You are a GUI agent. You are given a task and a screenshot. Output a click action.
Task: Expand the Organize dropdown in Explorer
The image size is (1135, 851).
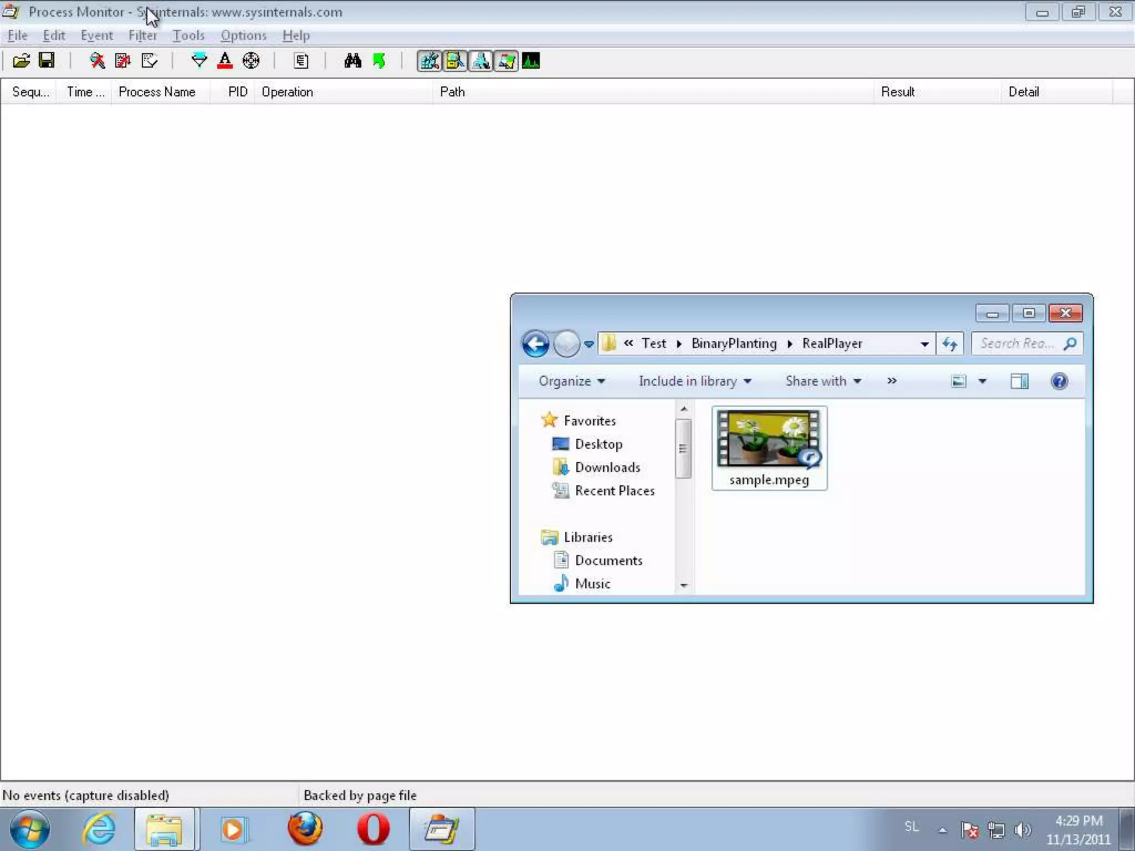571,381
